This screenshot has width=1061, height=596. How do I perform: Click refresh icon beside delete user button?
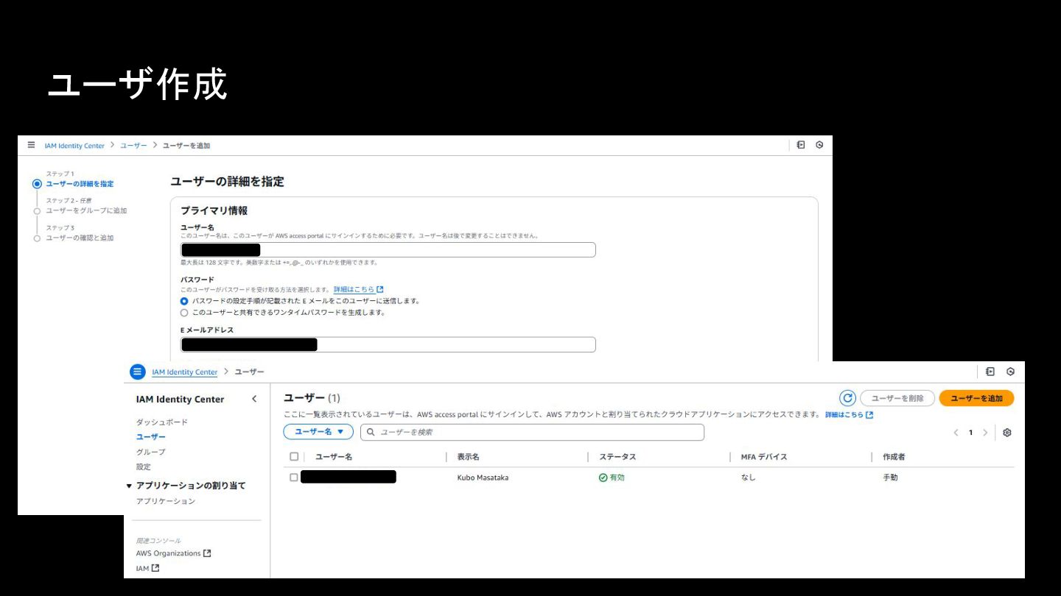(847, 398)
